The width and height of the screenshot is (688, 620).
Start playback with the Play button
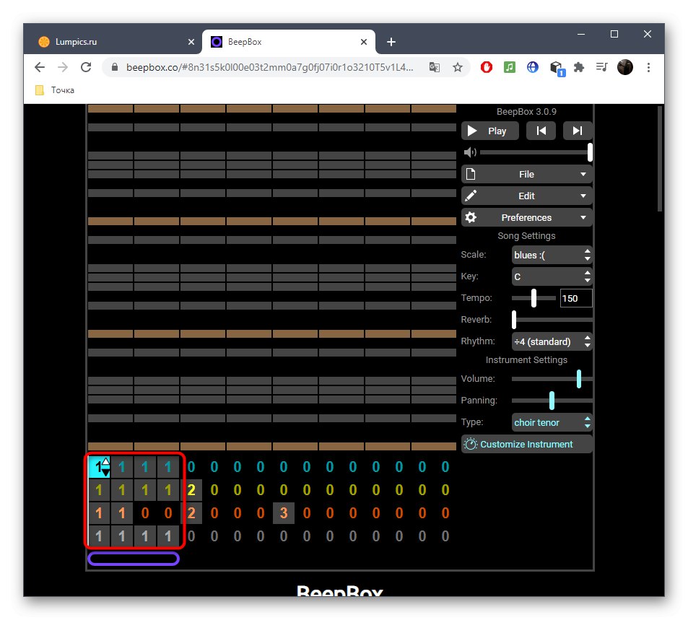pos(489,131)
